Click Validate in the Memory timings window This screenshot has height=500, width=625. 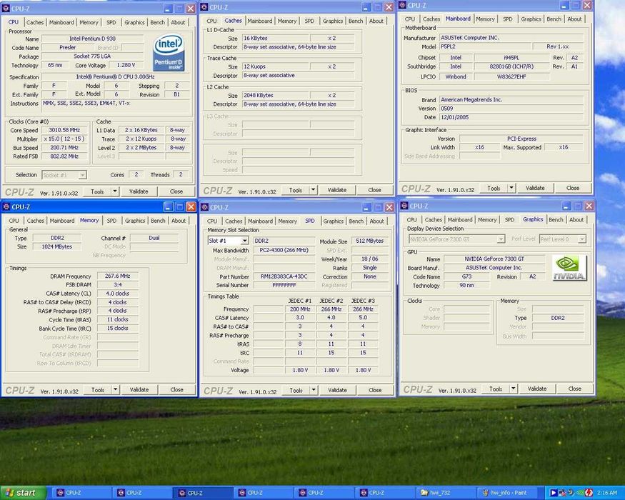(139, 389)
